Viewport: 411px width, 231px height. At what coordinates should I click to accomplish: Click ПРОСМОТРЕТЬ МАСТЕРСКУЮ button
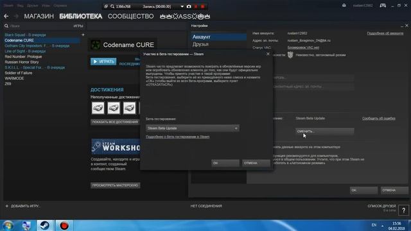(116, 185)
